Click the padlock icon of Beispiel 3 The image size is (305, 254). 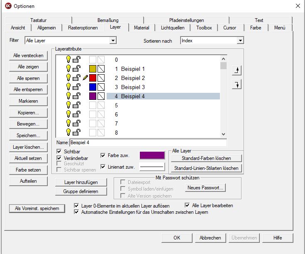[x=77, y=87]
